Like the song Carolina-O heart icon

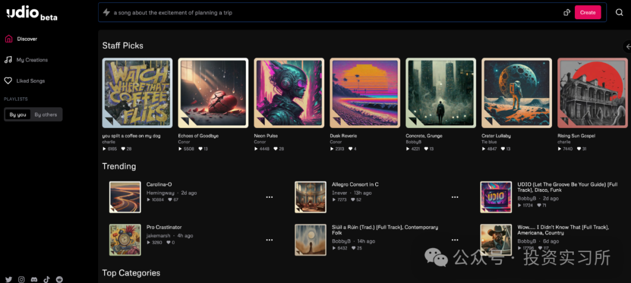tap(170, 200)
